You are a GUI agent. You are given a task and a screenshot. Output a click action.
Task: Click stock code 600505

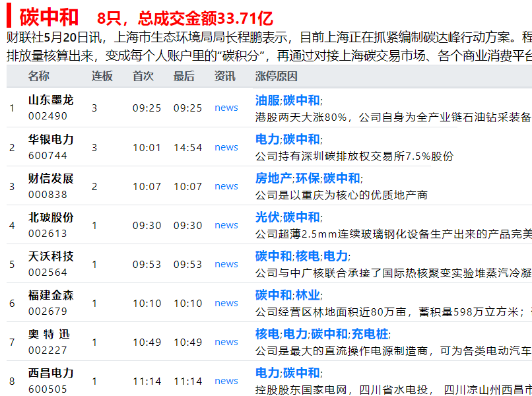click(x=48, y=389)
